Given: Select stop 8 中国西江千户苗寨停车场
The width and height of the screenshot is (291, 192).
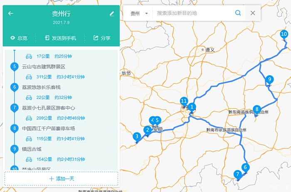Looking at the screenshot, I should click(x=49, y=128).
